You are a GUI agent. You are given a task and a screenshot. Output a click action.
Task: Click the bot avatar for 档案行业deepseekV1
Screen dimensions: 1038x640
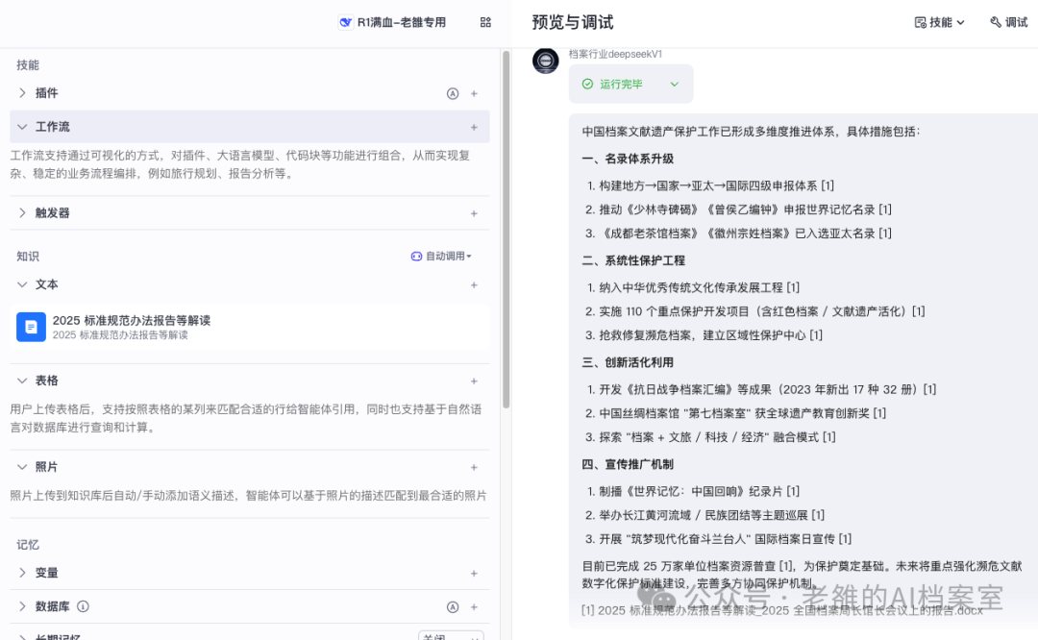point(546,61)
